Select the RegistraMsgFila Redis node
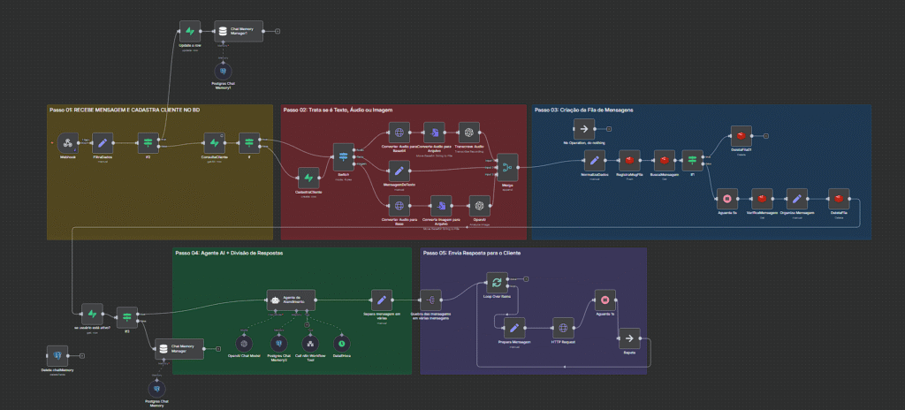The image size is (905, 410). [x=629, y=161]
